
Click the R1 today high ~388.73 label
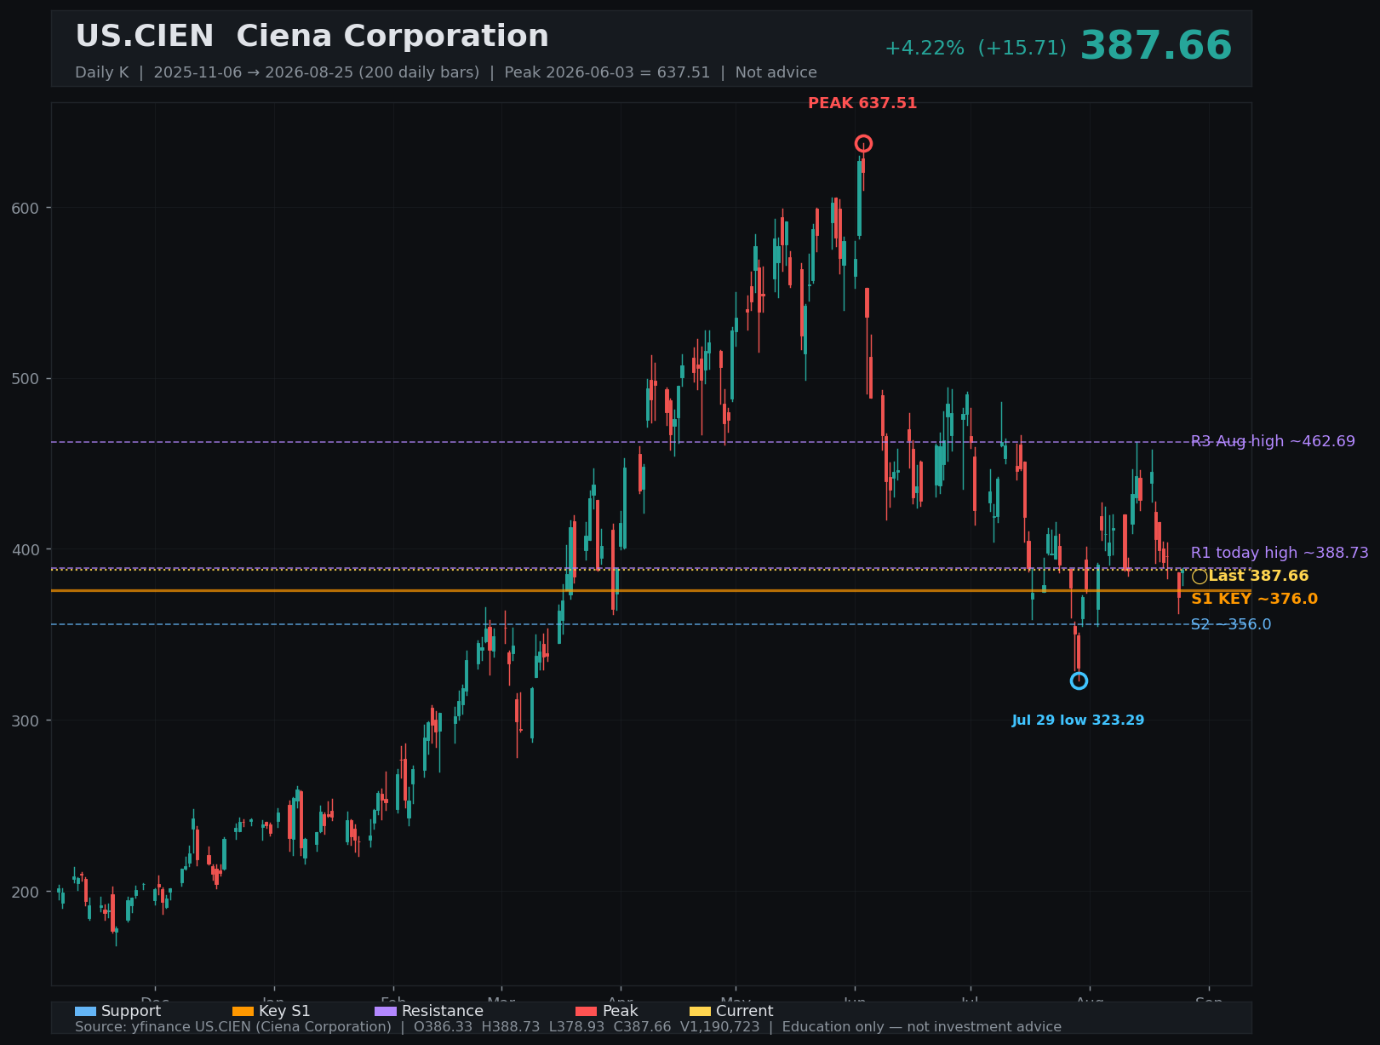click(1280, 553)
